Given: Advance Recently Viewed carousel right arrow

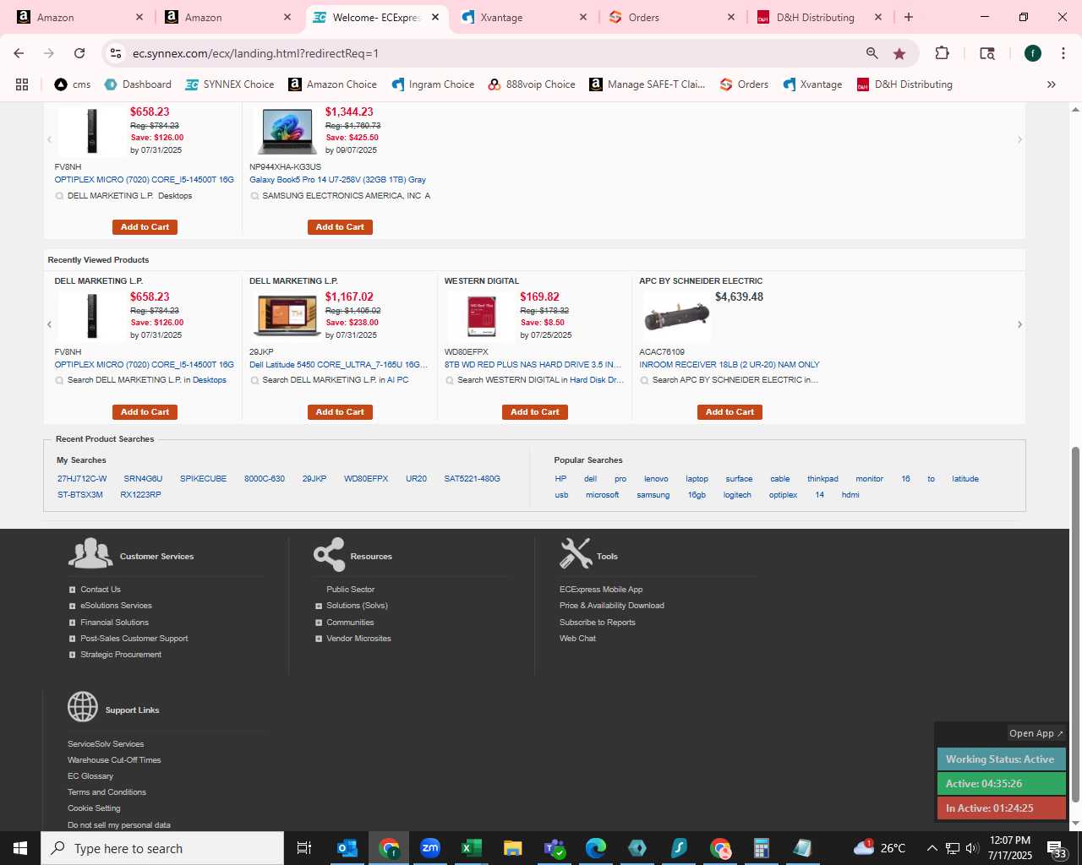Looking at the screenshot, I should pos(1019,324).
